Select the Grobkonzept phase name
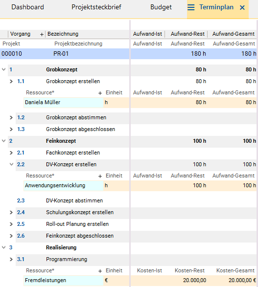The width and height of the screenshot is (258, 287). 62,69
